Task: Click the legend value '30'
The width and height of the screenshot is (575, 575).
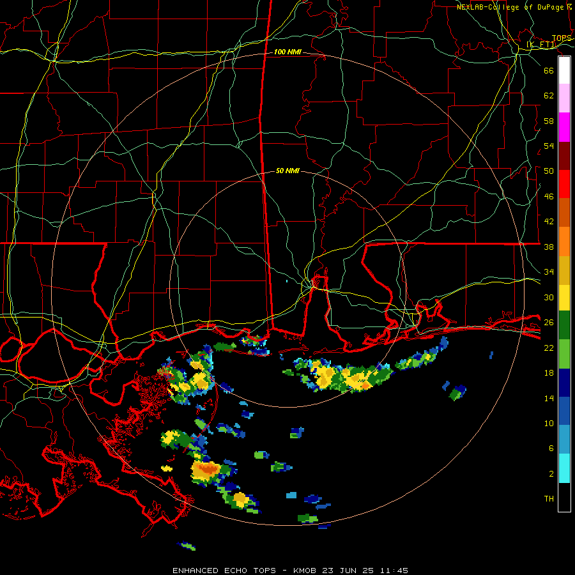Action: tap(549, 297)
